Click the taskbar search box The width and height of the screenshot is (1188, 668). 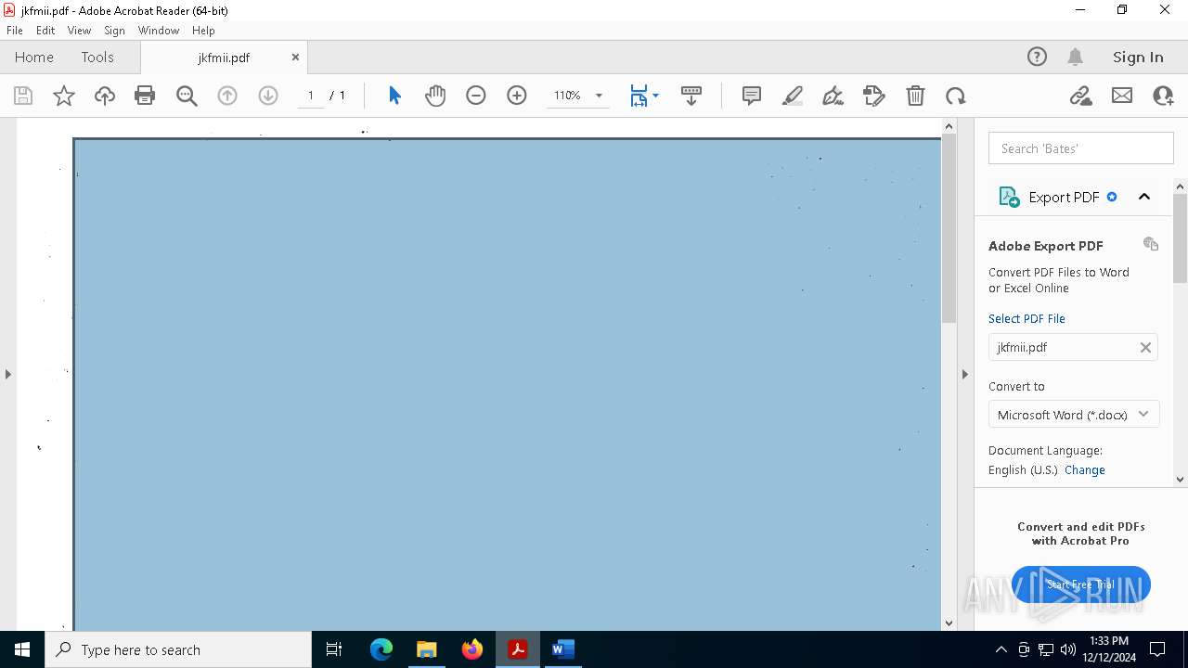click(178, 649)
